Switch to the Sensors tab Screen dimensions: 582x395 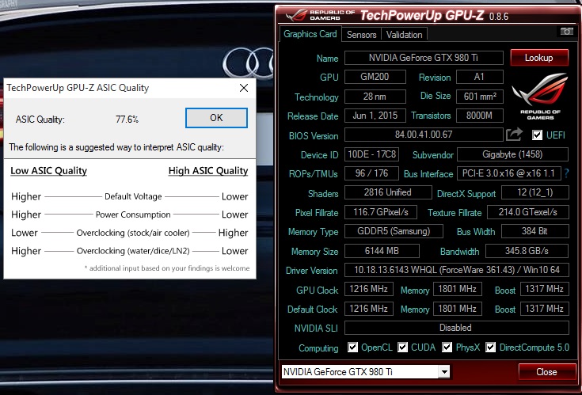tap(361, 35)
